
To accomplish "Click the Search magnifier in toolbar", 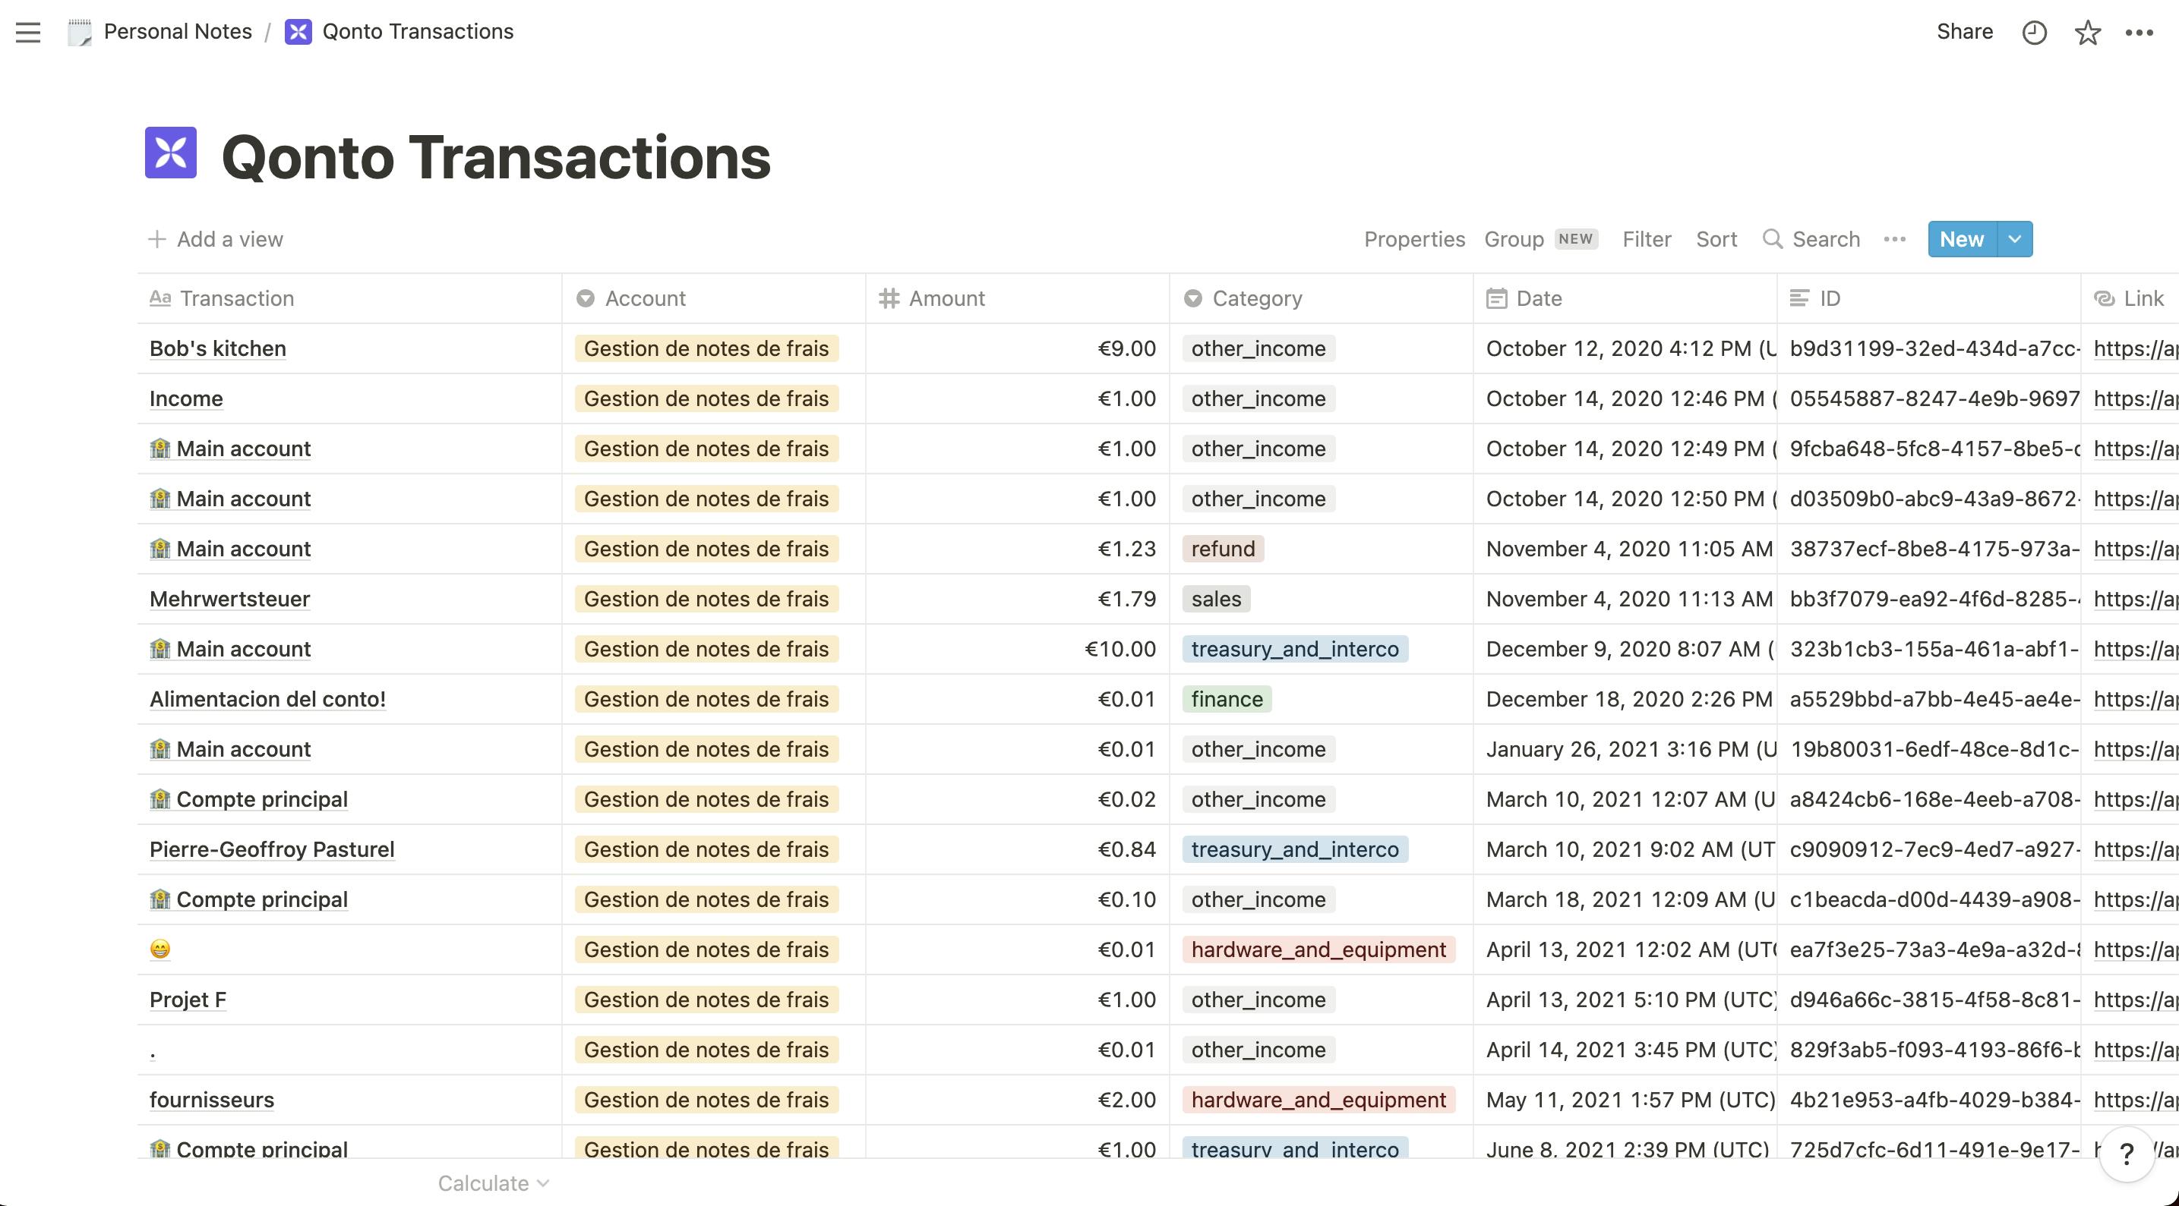I will tap(1772, 239).
